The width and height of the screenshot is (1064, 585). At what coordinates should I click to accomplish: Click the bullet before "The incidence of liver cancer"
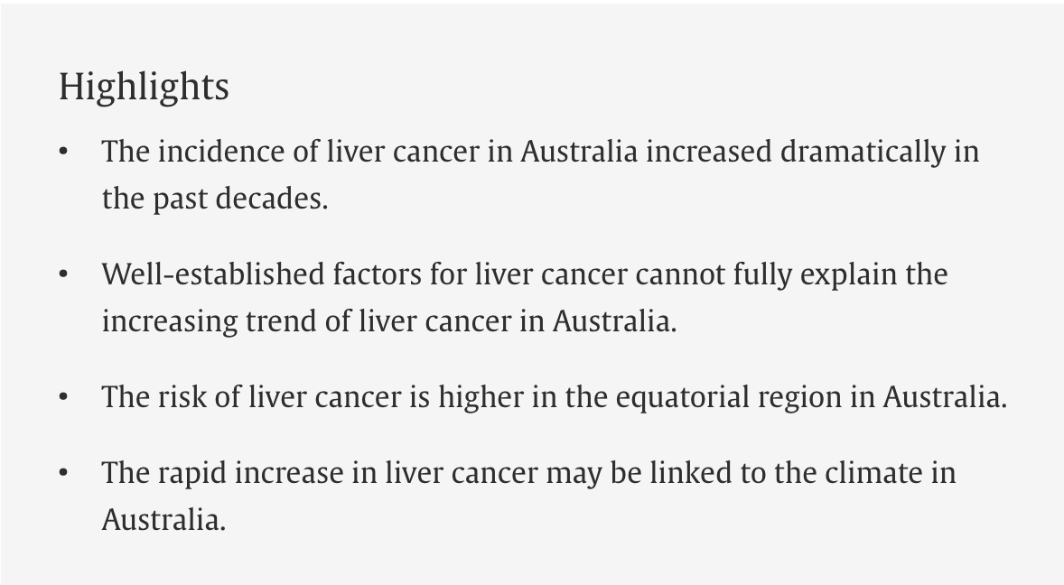tap(63, 152)
